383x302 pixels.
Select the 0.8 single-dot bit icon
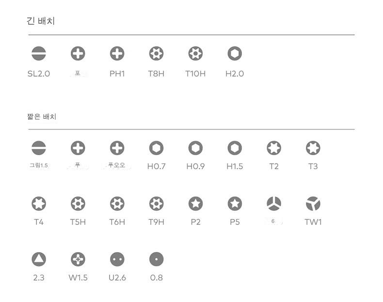(156, 259)
